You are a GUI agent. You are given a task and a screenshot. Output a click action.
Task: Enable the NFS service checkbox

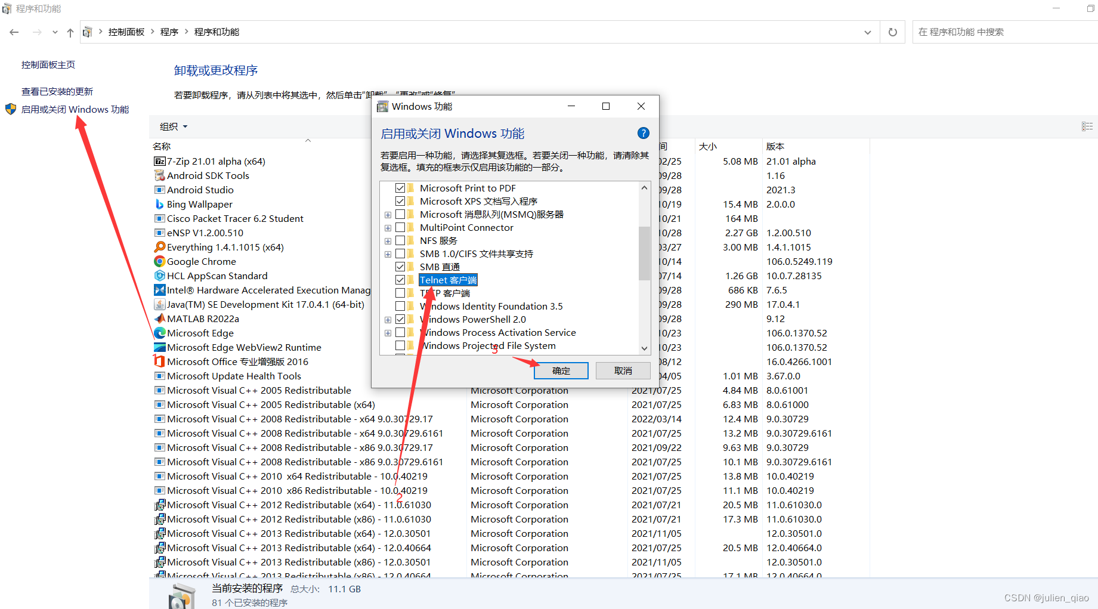click(x=400, y=240)
